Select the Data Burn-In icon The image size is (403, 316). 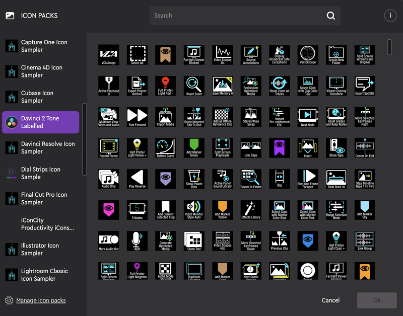[336, 179]
